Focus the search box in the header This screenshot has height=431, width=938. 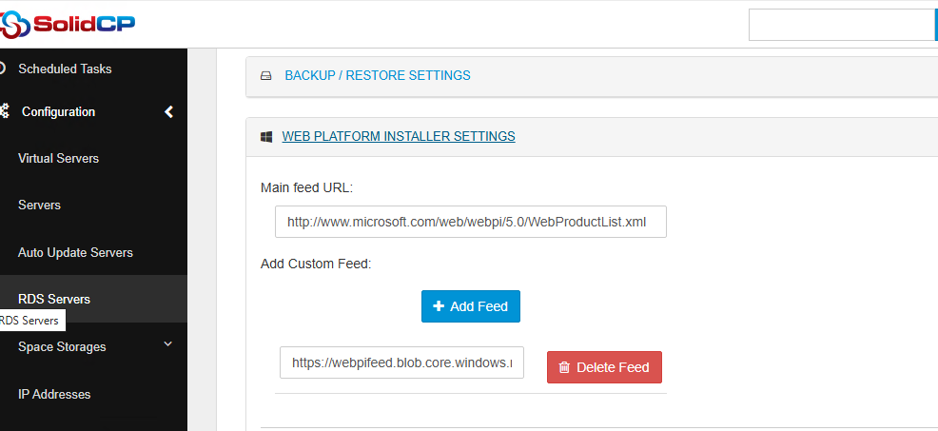[x=841, y=25]
